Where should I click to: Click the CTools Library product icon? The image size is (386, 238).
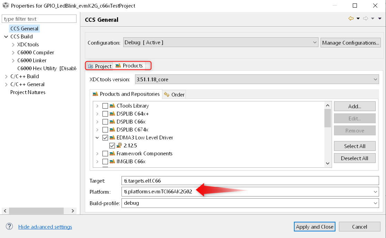112,106
